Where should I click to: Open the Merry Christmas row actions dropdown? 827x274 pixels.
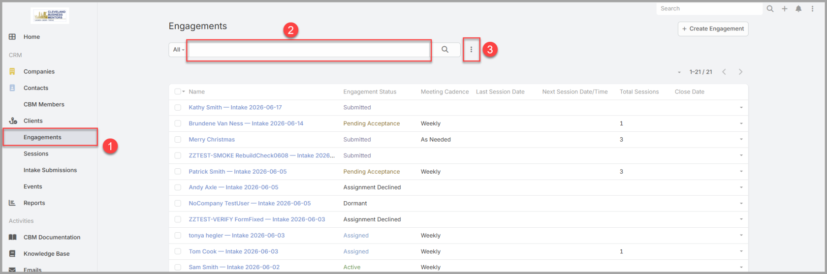pos(741,140)
